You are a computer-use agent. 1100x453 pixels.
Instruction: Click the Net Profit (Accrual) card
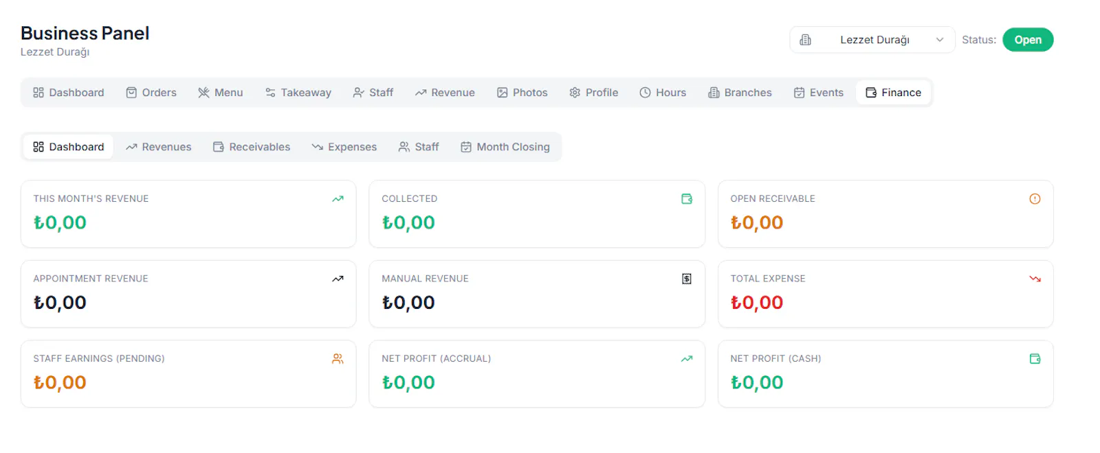537,374
